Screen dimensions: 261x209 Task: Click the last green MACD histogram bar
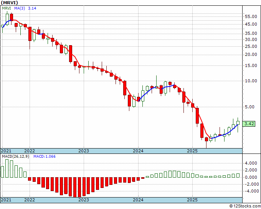238,175
